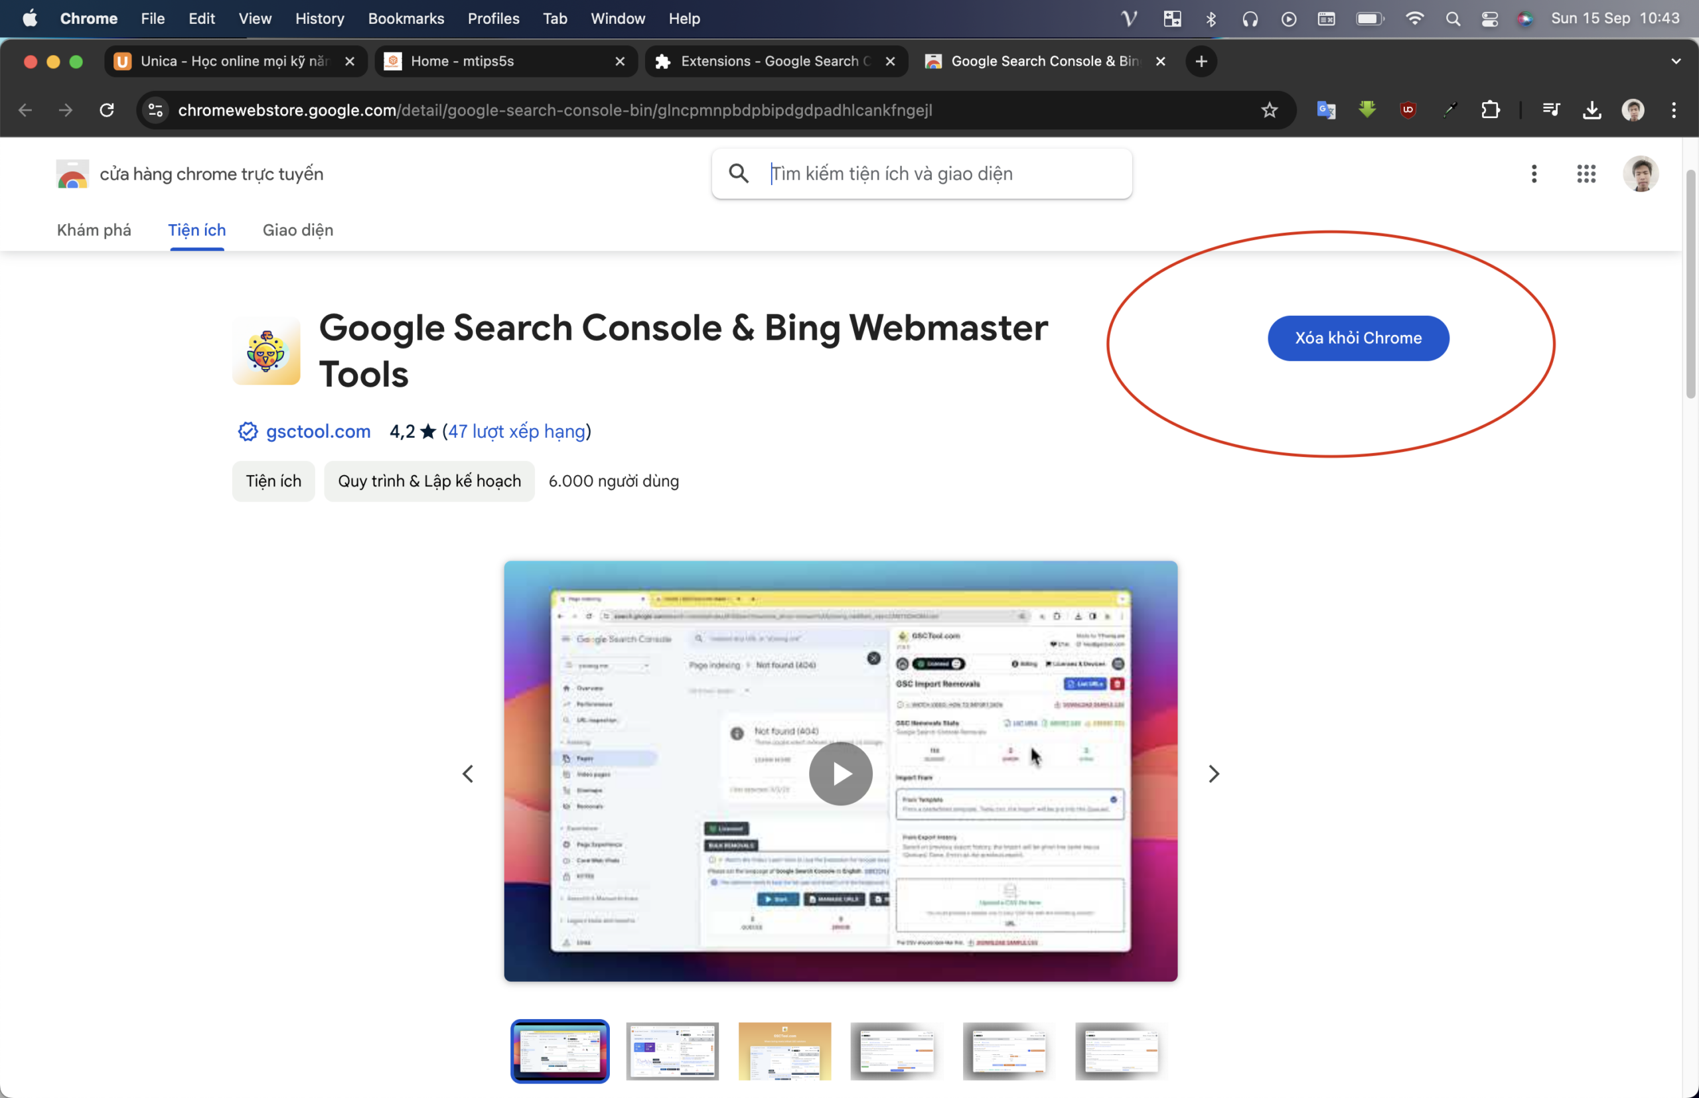The height and width of the screenshot is (1098, 1699).
Task: Click the pen color picker extension
Action: 1449,110
